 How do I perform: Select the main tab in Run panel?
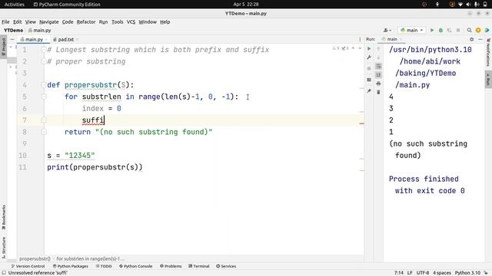coord(391,39)
